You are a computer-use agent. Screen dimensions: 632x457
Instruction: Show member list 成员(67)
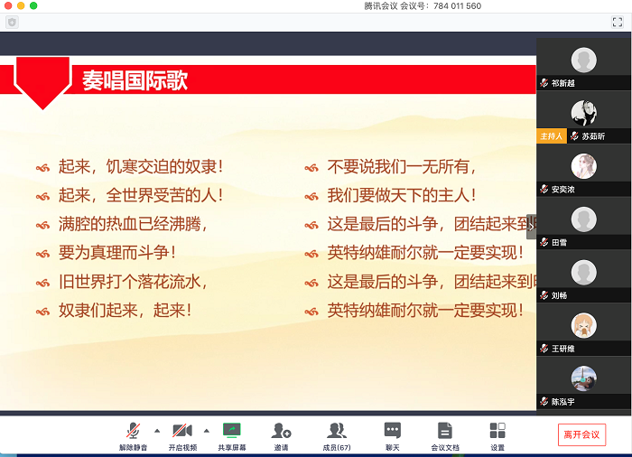click(337, 431)
